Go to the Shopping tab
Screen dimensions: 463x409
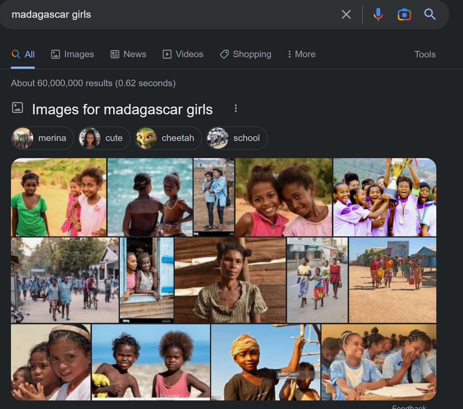tap(246, 54)
